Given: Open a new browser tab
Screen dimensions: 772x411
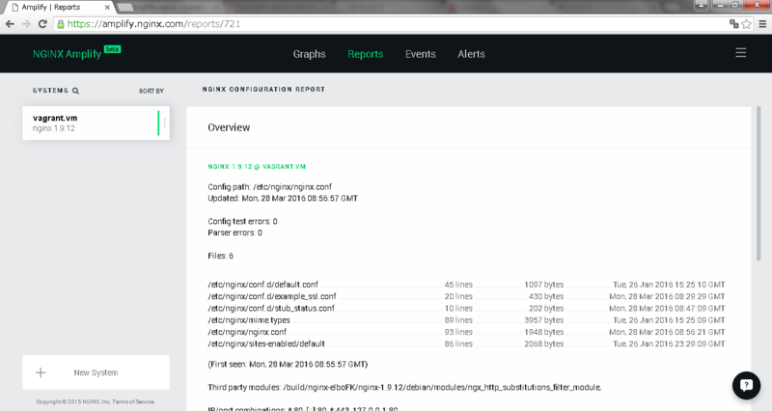Looking at the screenshot, I should (x=125, y=8).
